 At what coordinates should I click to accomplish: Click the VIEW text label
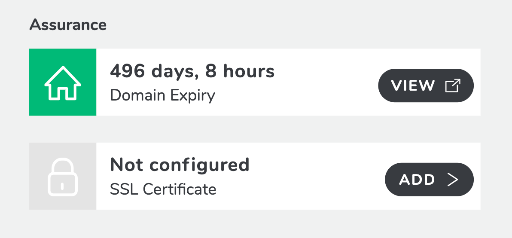tap(413, 85)
